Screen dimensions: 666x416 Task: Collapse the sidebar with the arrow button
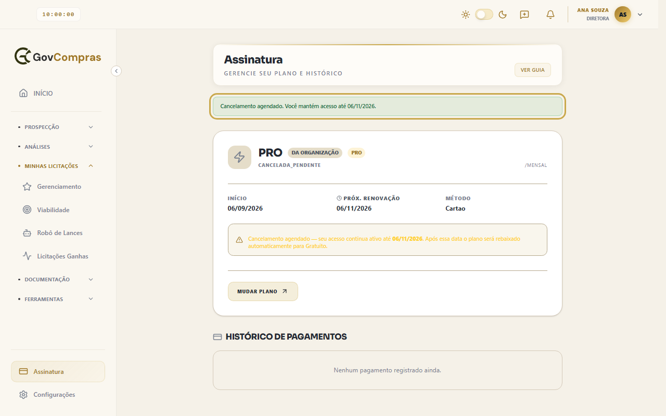(x=117, y=71)
